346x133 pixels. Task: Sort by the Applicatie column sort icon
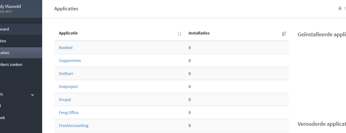(x=179, y=34)
